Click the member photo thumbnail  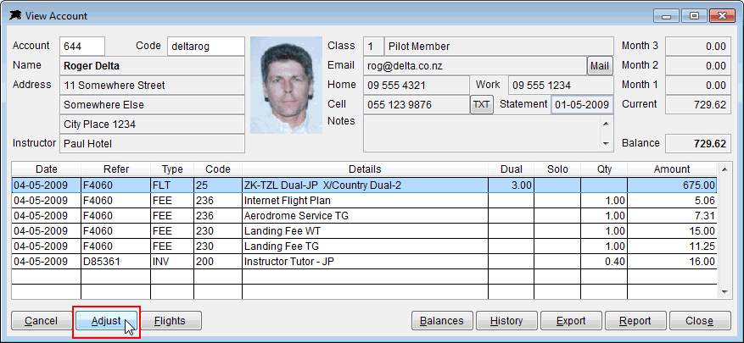(x=286, y=85)
